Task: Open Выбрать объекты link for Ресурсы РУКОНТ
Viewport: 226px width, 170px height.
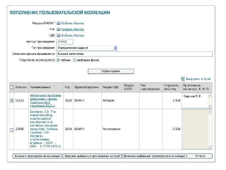Action: (x=73, y=23)
